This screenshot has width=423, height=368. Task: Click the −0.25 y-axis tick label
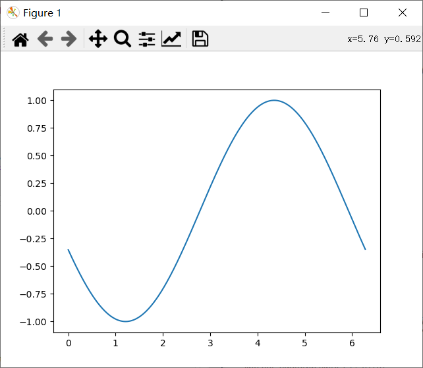[33, 239]
